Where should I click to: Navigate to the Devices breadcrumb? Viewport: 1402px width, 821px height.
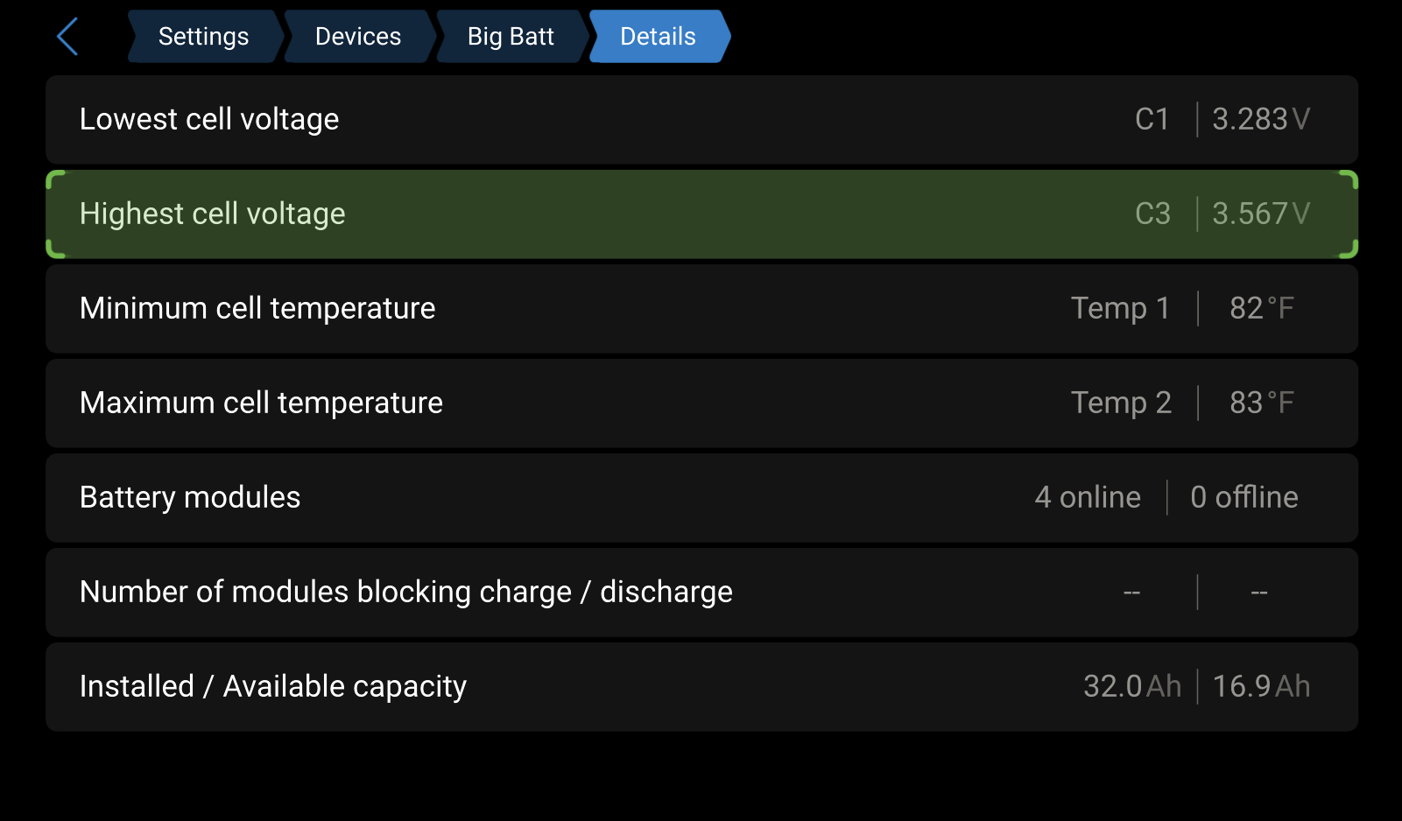click(x=358, y=37)
